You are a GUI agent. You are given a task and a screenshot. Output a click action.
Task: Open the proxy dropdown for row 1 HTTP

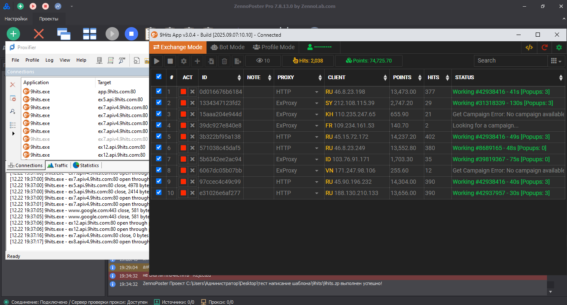tap(317, 92)
